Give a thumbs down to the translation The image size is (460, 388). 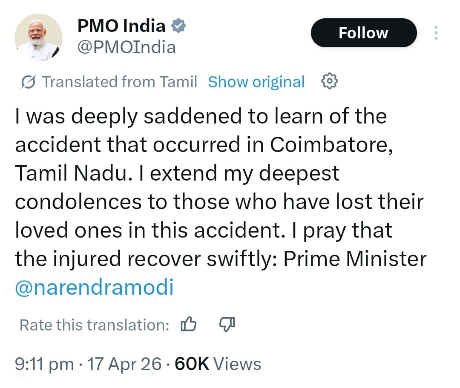tap(226, 325)
